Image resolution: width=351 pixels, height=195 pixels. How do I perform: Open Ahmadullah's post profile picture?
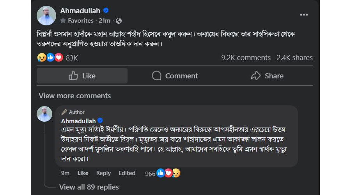tap(46, 16)
